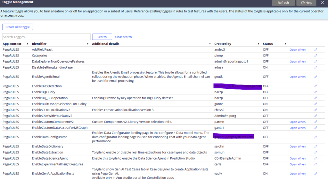Viewport: 328px width, 179px height.
Task: Edit EnableCustomComponentV2 pencil icon
Action: pyautogui.click(x=316, y=122)
